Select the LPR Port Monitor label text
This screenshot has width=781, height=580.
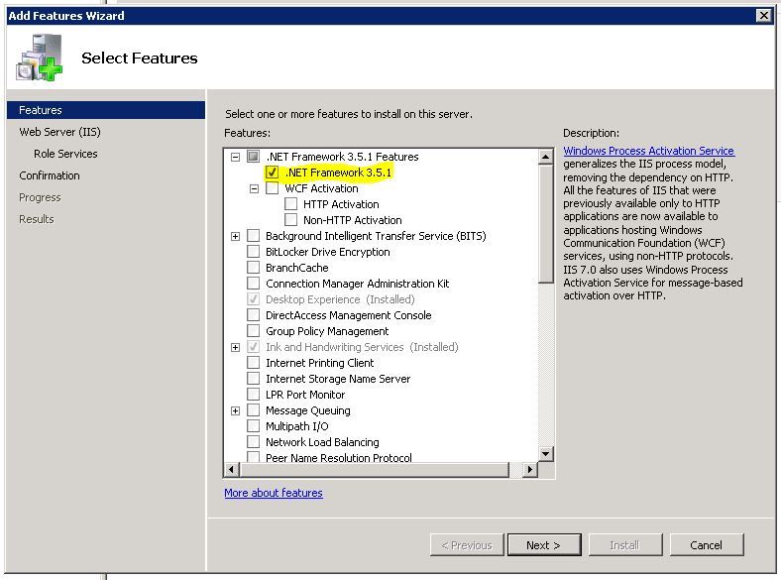click(x=305, y=395)
